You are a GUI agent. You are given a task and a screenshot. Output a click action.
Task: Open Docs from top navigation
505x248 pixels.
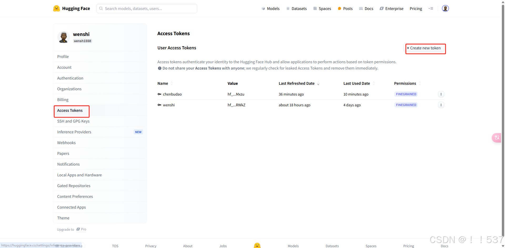coord(366,9)
